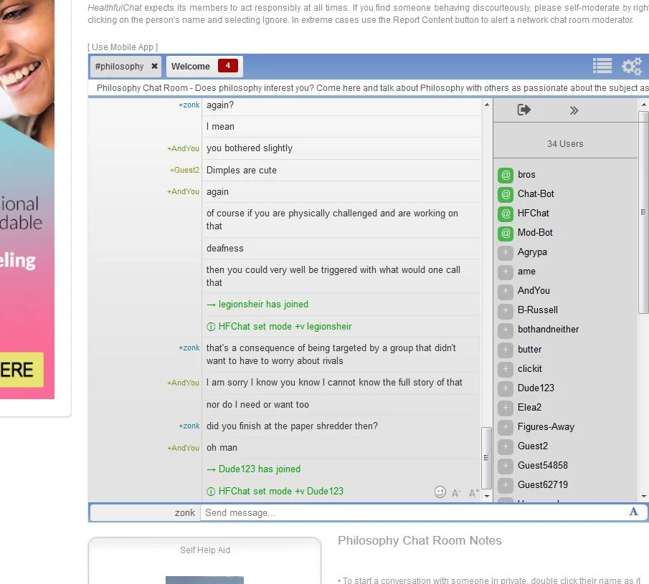Open the channel list icon
Screen dimensions: 649x584
tap(602, 66)
